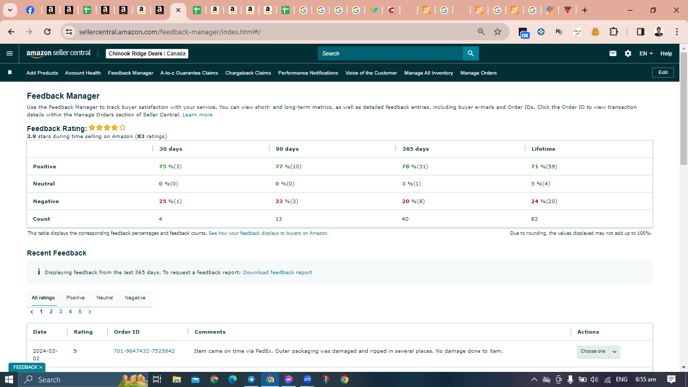Go to the next feedback page arrow
Screen dimensions: 688x387
click(90, 312)
